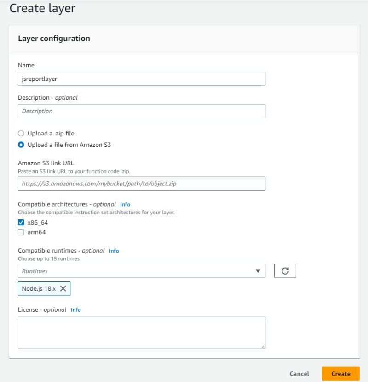The height and width of the screenshot is (382, 368).
Task: Click Info next to License
Action: coord(76,310)
